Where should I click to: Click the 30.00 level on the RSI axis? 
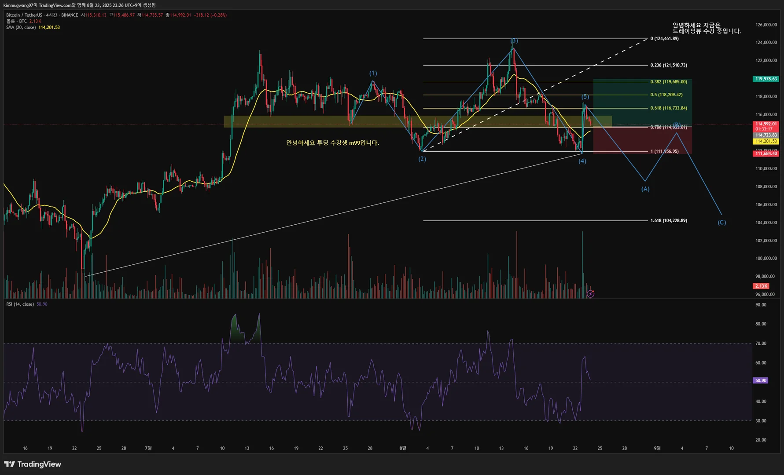pos(761,421)
